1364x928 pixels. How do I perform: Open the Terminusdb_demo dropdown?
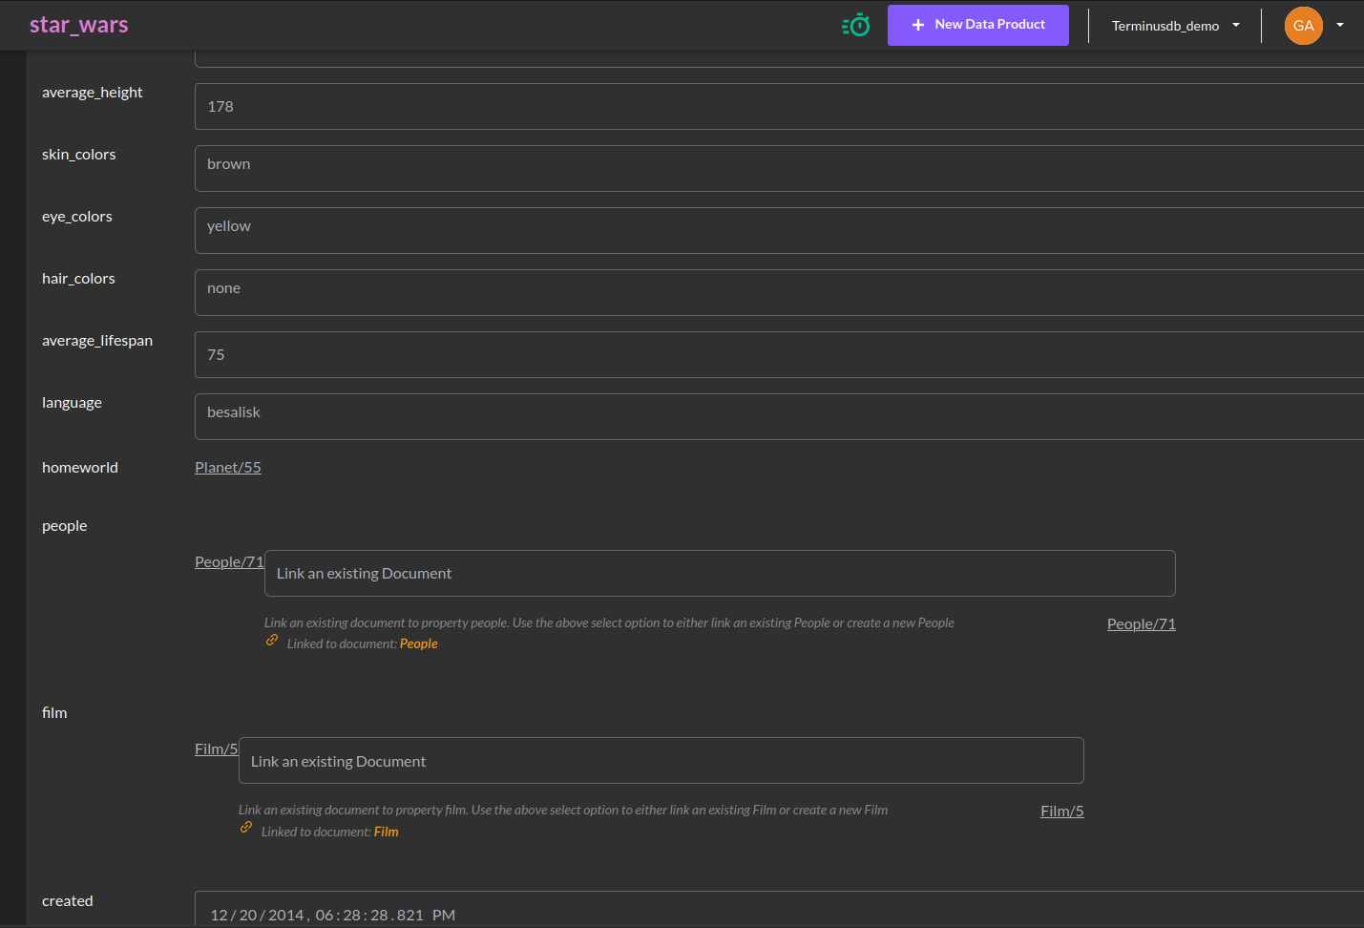pyautogui.click(x=1174, y=26)
